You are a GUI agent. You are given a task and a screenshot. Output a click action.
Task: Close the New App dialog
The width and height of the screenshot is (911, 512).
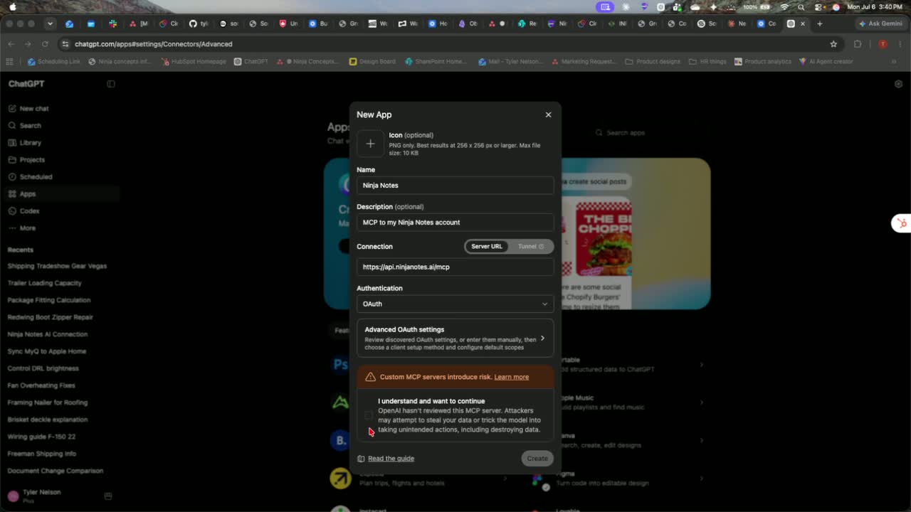[548, 114]
